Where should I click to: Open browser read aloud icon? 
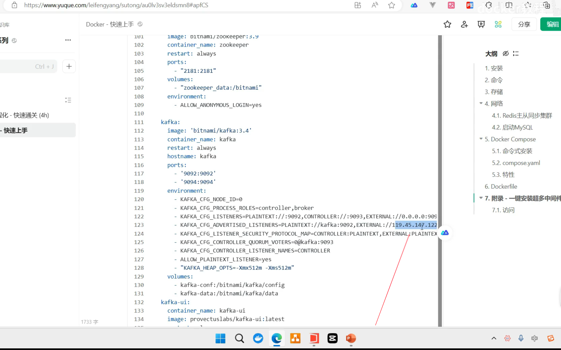coord(375,5)
